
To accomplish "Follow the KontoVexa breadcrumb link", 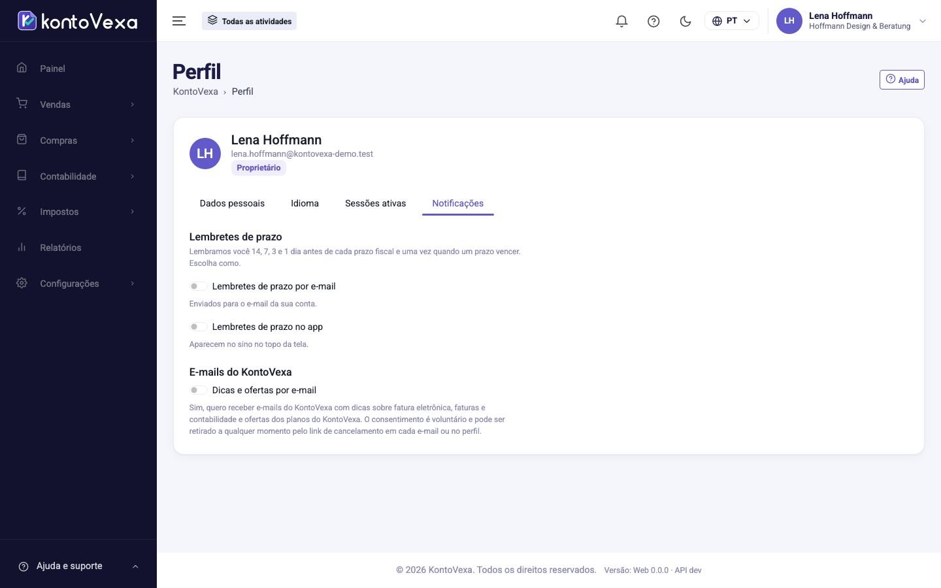I will click(x=195, y=91).
